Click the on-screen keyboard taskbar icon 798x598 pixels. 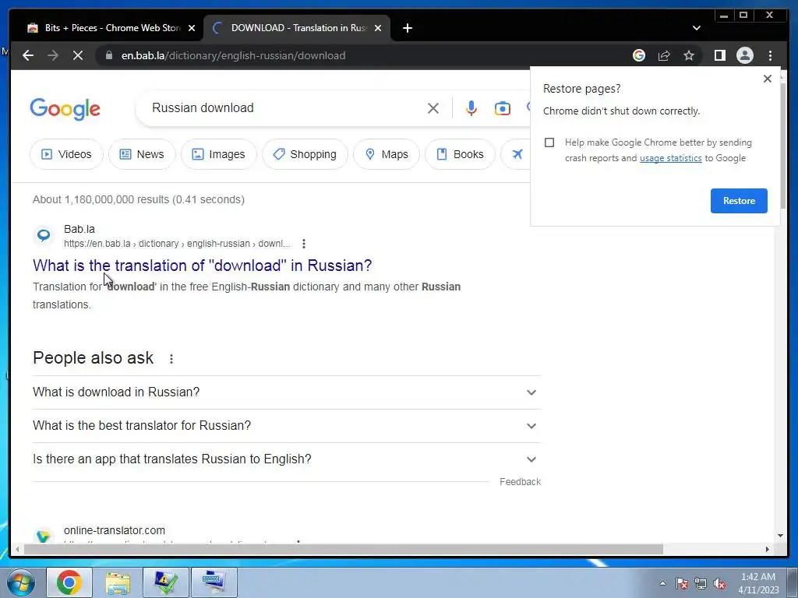click(214, 582)
